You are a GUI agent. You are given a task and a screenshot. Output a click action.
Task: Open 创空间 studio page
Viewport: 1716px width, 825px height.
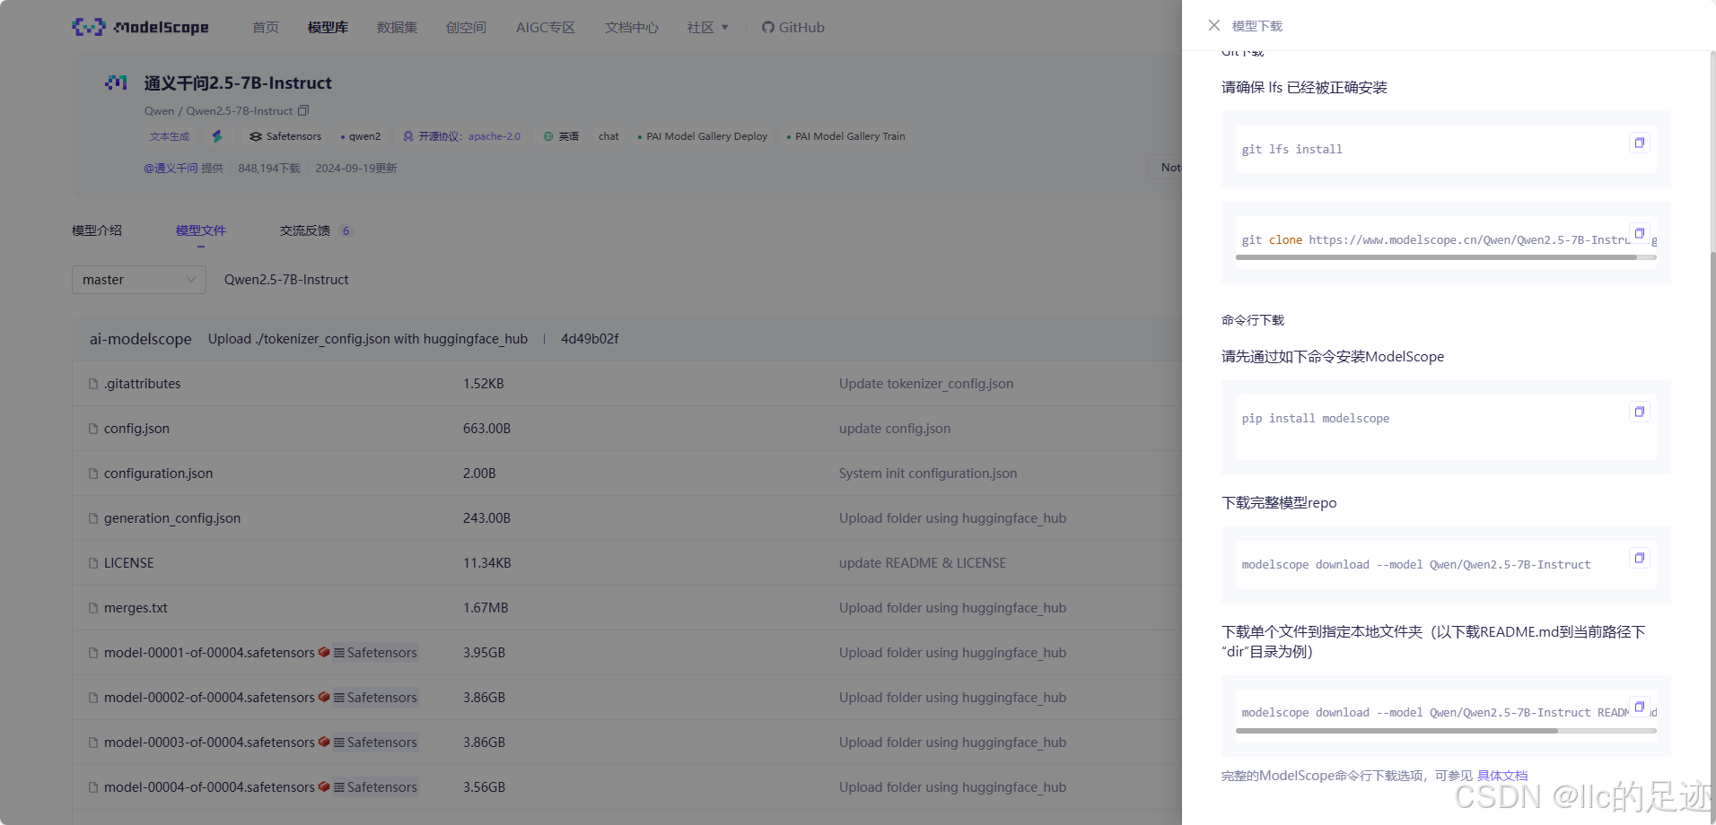pos(466,27)
